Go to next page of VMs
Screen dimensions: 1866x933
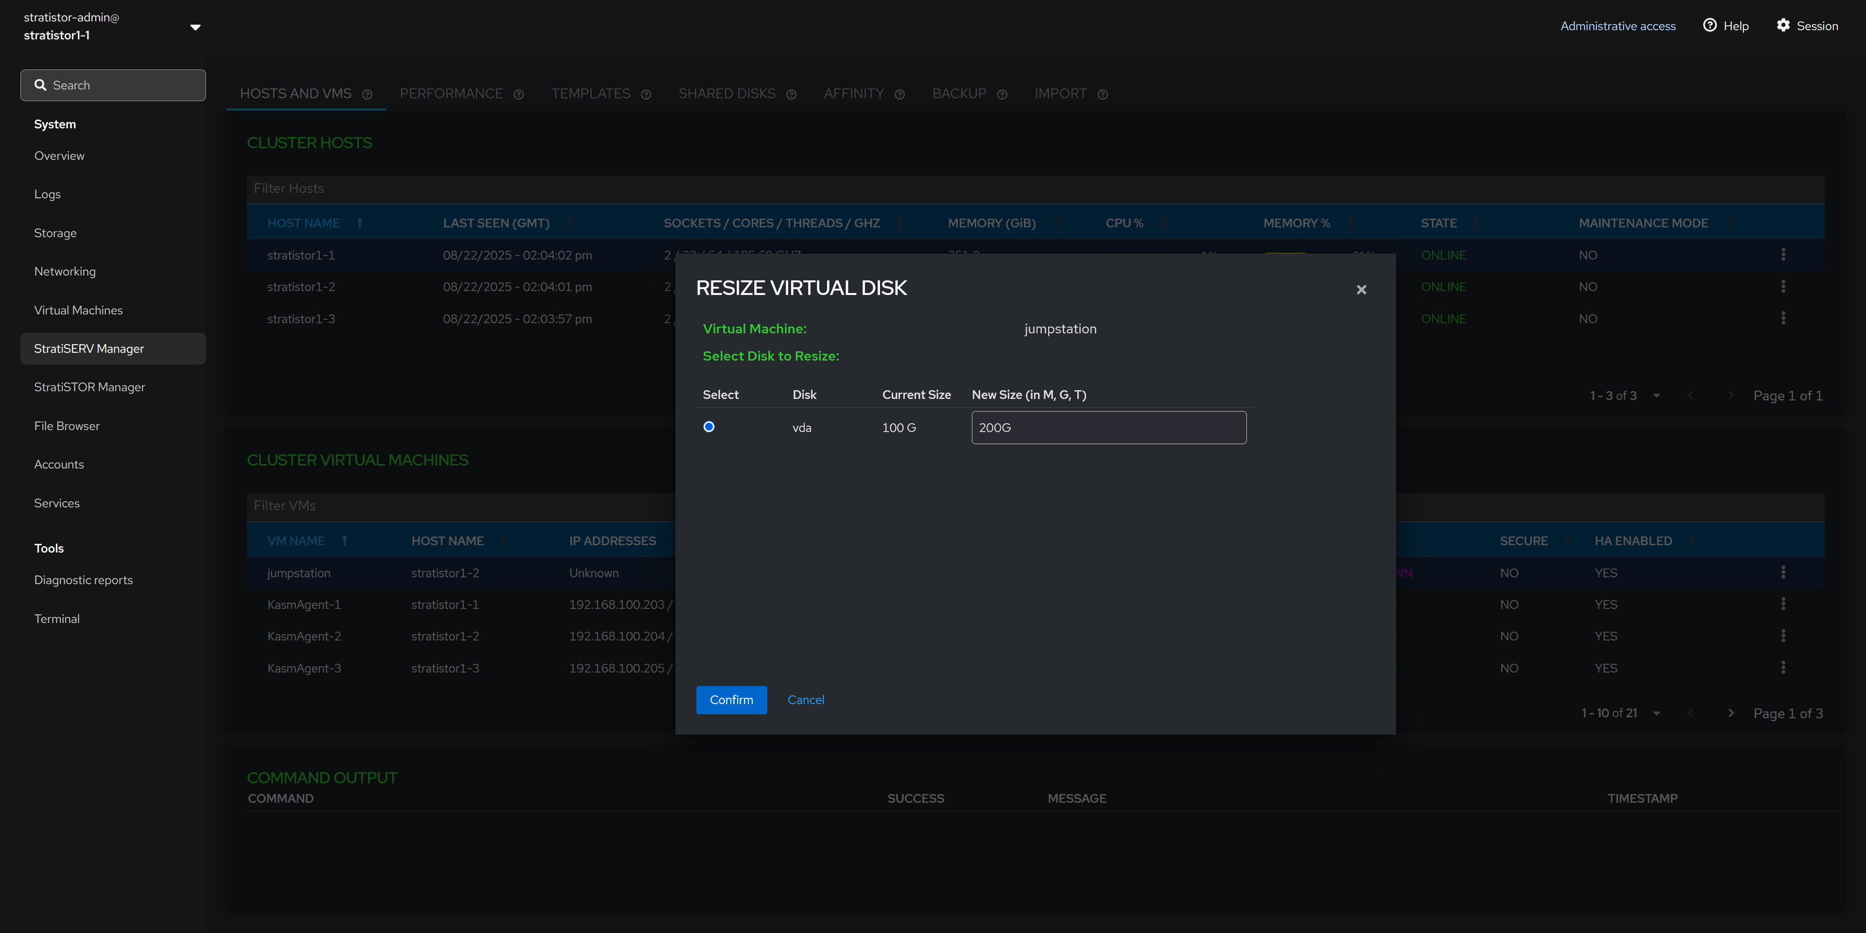click(1730, 713)
